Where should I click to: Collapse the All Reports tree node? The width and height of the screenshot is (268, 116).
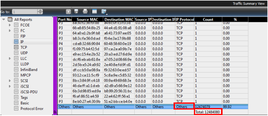coord(4,20)
